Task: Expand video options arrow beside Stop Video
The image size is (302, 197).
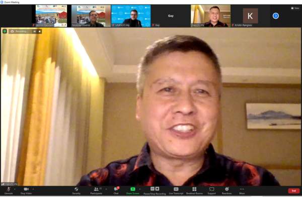Action: click(x=33, y=189)
